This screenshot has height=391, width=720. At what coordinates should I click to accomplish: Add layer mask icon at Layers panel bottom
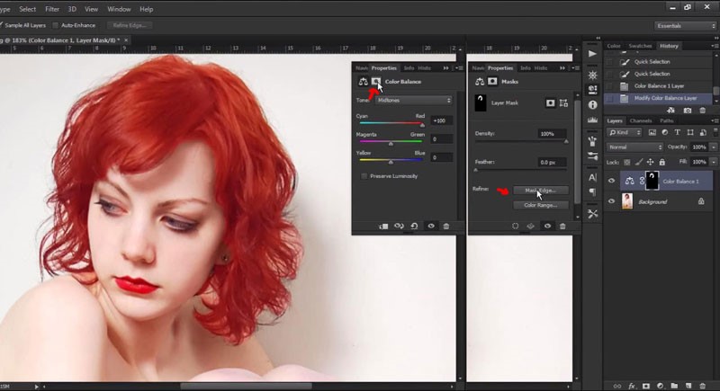(x=646, y=387)
